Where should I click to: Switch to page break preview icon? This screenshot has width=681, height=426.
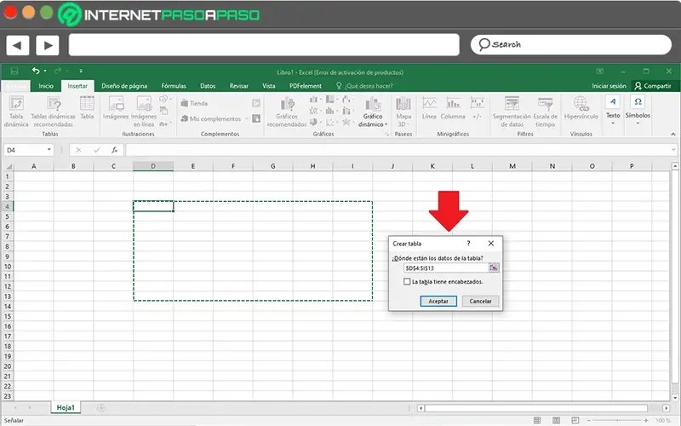pyautogui.click(x=575, y=420)
